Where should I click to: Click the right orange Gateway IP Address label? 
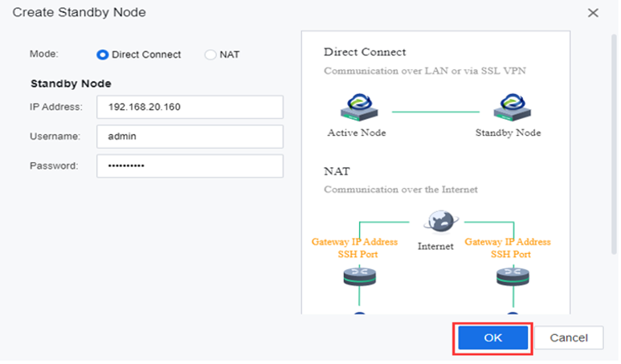point(508,242)
